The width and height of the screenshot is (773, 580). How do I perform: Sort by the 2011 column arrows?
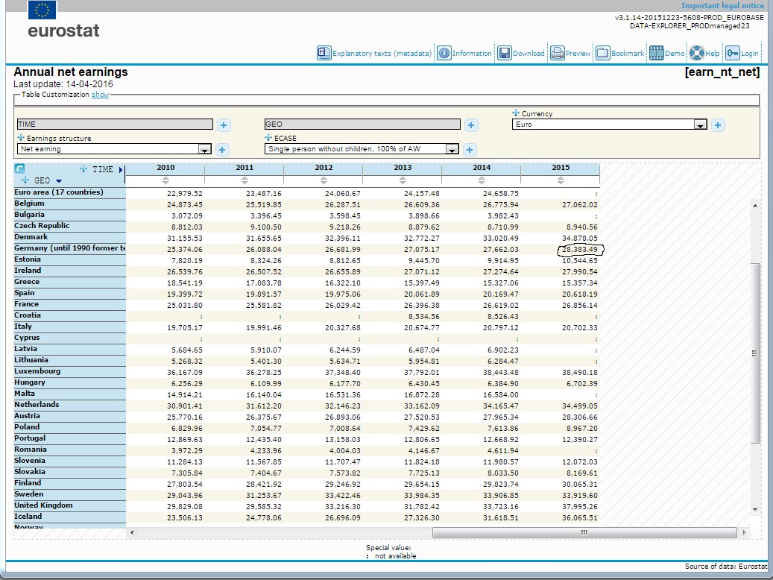click(244, 180)
